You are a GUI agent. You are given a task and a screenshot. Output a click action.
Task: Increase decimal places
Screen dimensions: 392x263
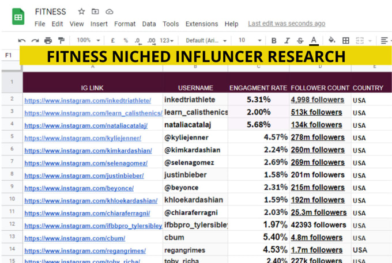tap(151, 41)
